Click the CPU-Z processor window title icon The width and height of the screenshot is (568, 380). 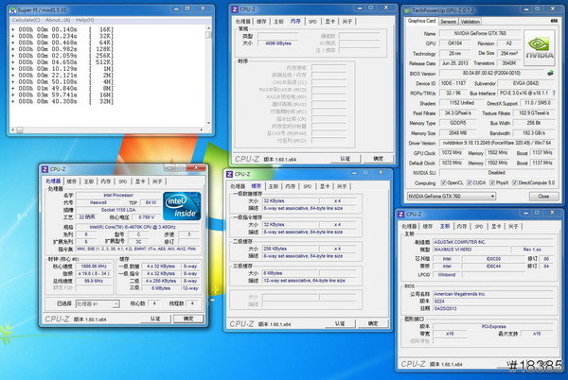pyautogui.click(x=44, y=167)
